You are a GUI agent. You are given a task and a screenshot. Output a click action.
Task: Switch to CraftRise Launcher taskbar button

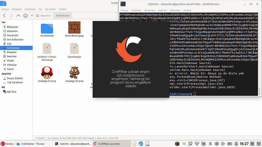click(112, 144)
